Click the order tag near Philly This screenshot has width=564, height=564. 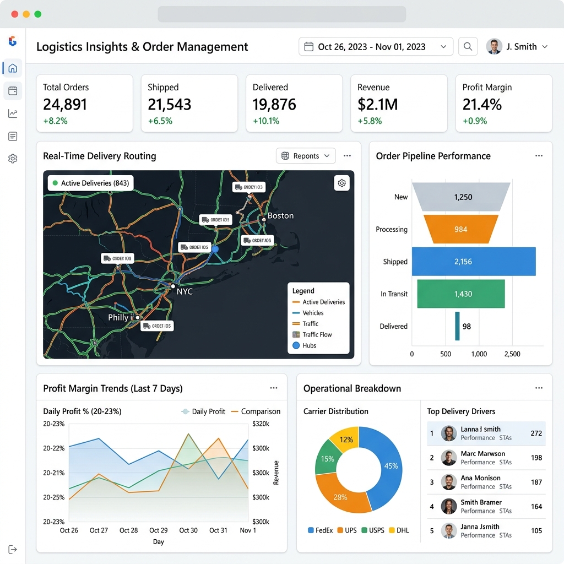pos(157,326)
